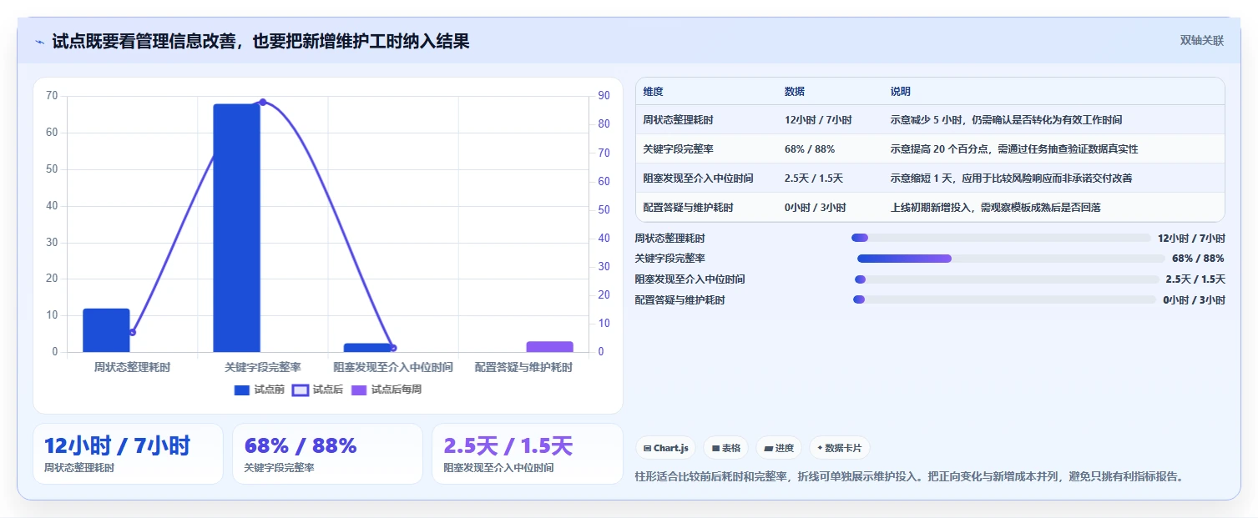Toggle the 试点前 legend item
1258x518 pixels.
pyautogui.click(x=260, y=390)
